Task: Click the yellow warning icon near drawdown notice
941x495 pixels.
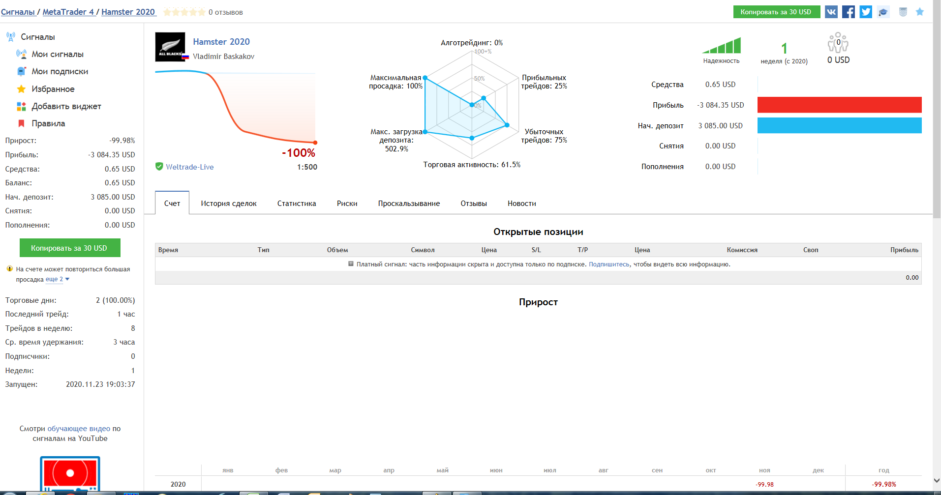Action: click(x=9, y=269)
